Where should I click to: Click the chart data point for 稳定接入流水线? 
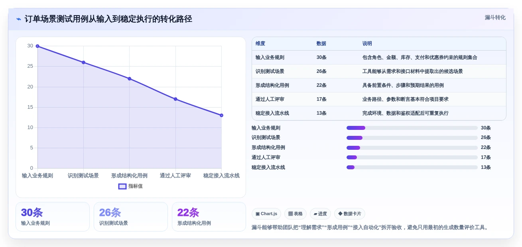tap(221, 115)
